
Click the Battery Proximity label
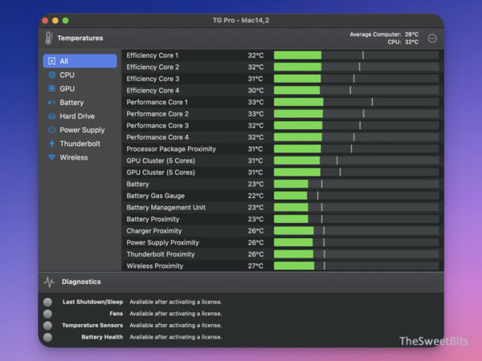[x=153, y=219]
